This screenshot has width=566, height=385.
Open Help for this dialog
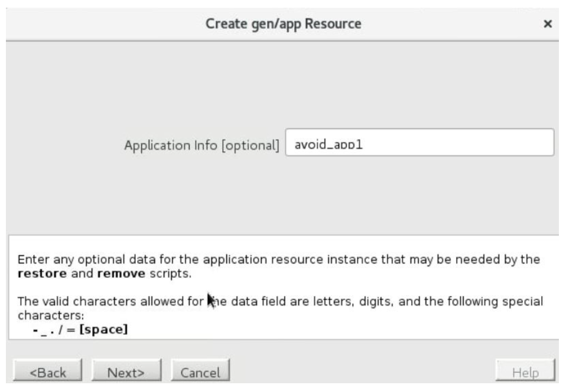point(525,372)
